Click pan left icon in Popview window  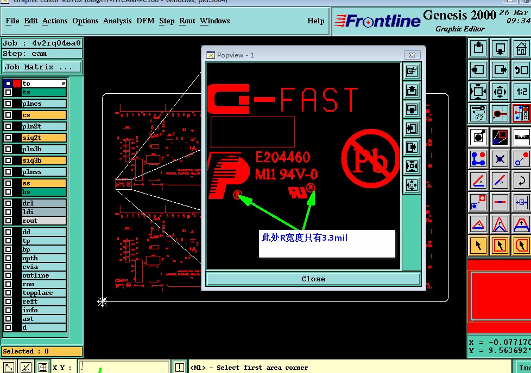(412, 128)
